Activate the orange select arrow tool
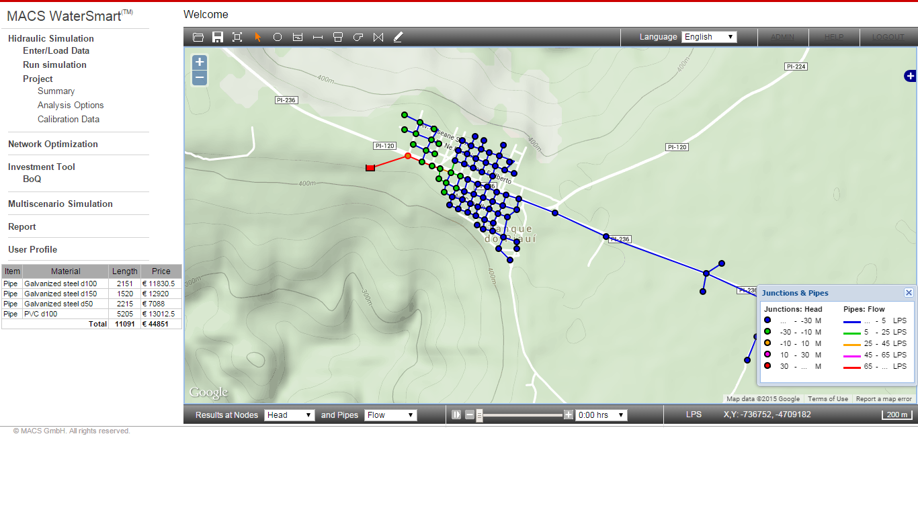This screenshot has height=516, width=918. pos(258,38)
